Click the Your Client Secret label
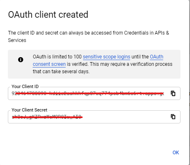190x165 pixels. [29, 110]
